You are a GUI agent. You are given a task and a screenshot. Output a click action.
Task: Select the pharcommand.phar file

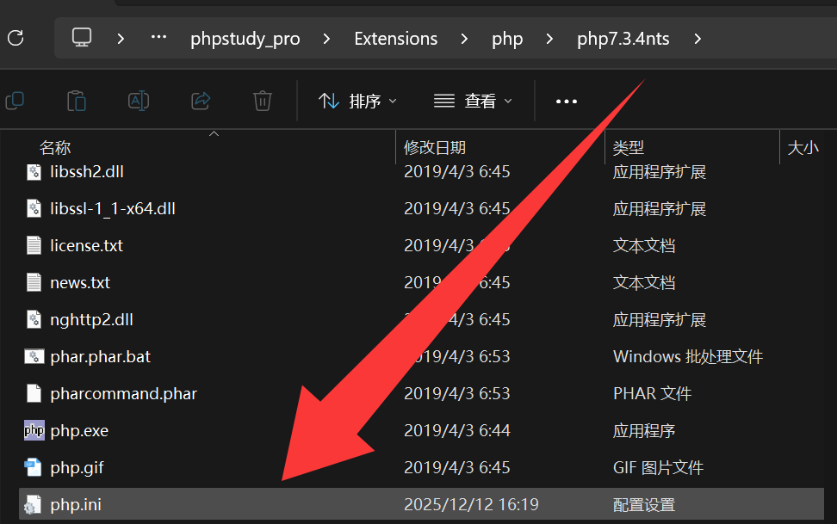coord(421,393)
